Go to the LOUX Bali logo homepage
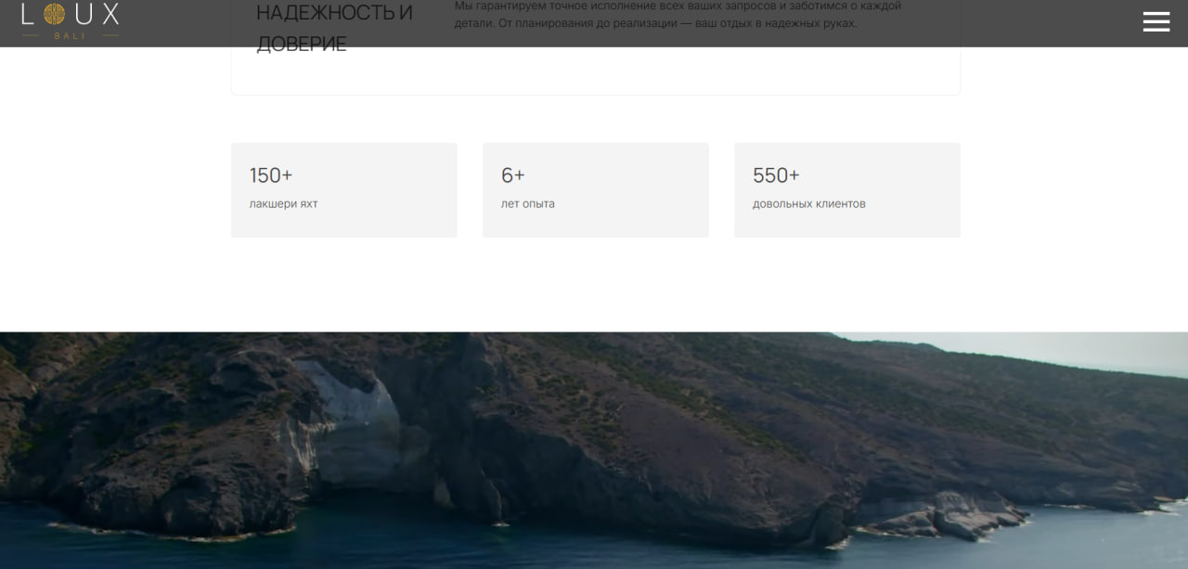The height and width of the screenshot is (569, 1188). [71, 19]
